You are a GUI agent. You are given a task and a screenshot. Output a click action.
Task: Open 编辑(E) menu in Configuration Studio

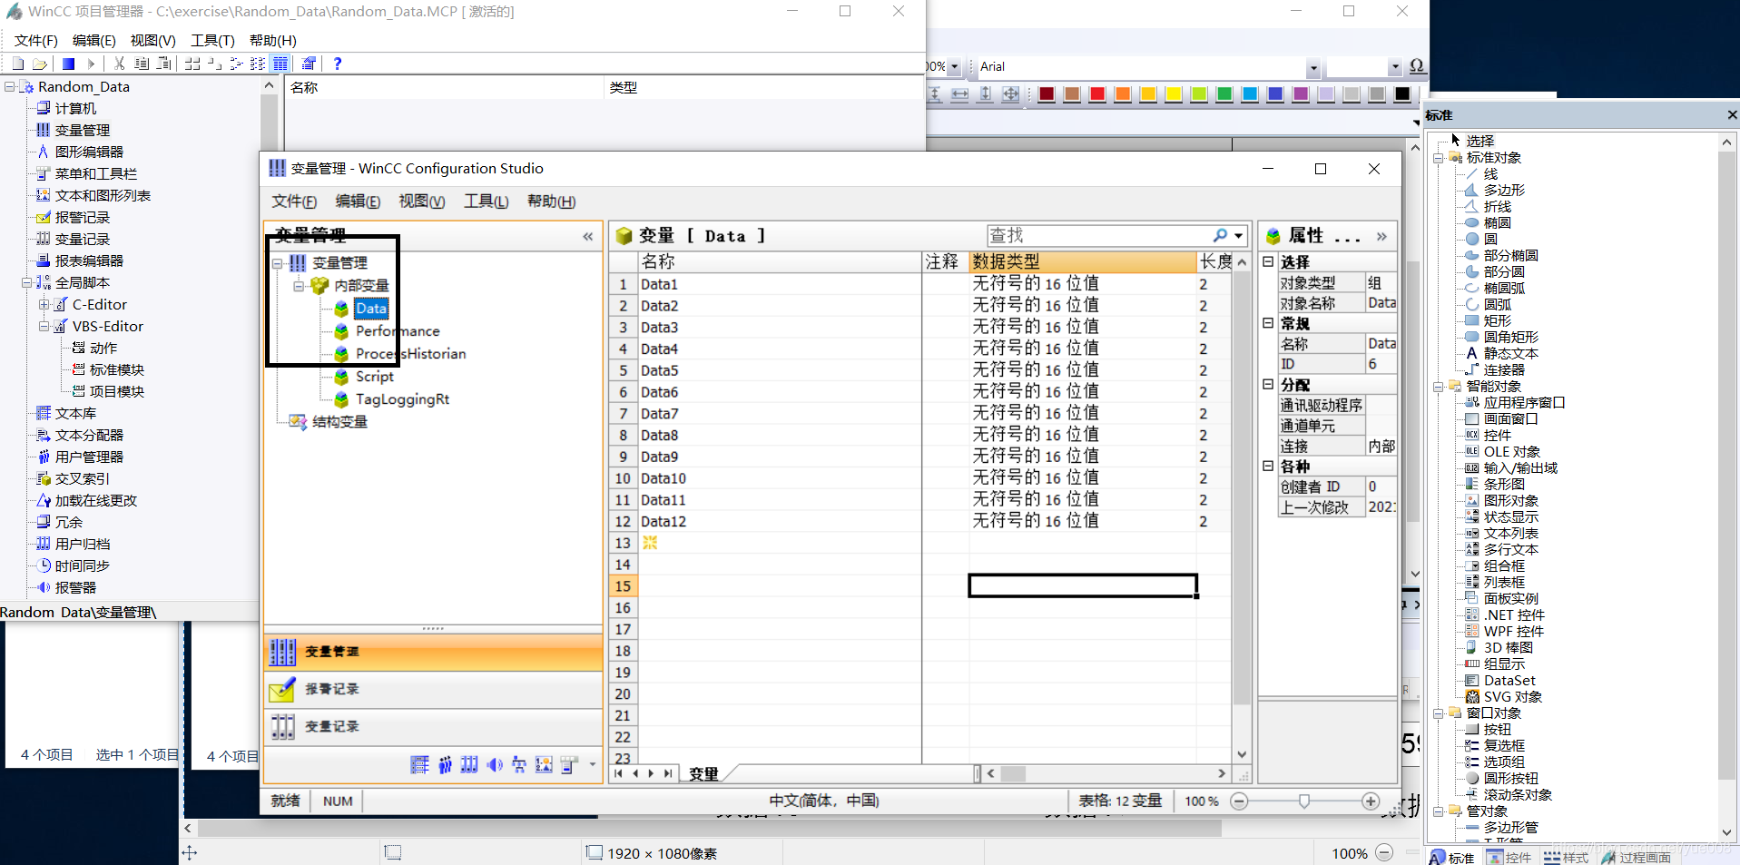point(358,202)
